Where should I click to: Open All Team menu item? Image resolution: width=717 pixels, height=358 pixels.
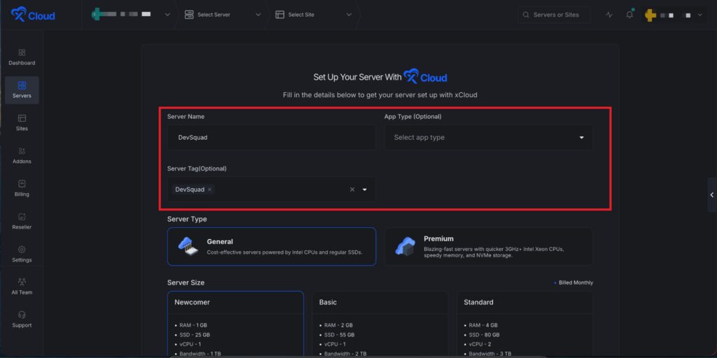(22, 286)
